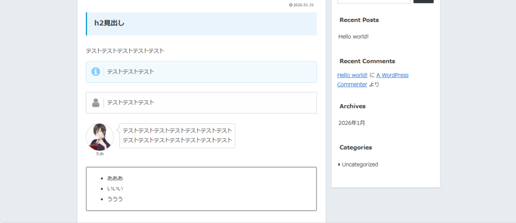Click the h2見出し heading
Viewport: 516px width, 223px height.
tap(109, 23)
